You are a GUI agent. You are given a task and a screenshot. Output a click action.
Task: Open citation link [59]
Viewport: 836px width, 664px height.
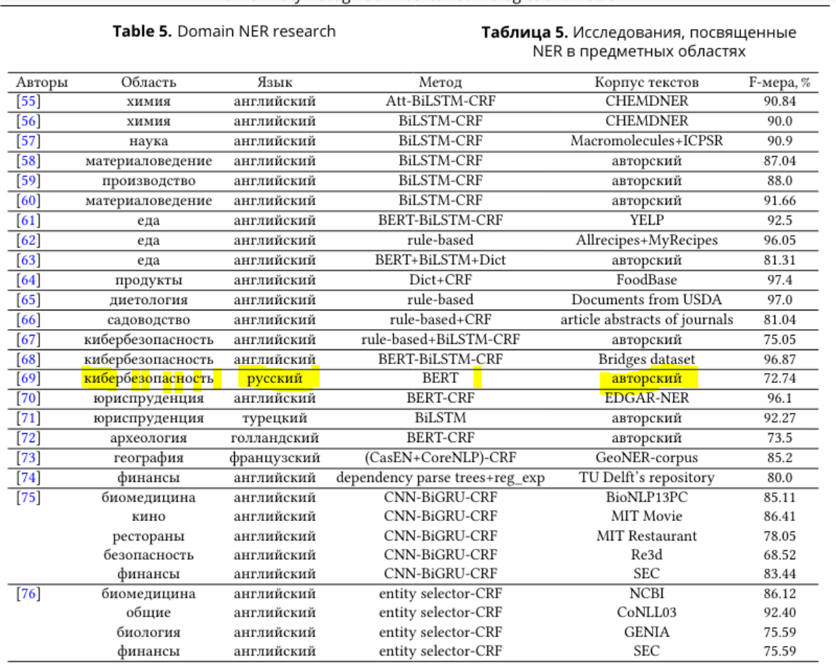[29, 180]
